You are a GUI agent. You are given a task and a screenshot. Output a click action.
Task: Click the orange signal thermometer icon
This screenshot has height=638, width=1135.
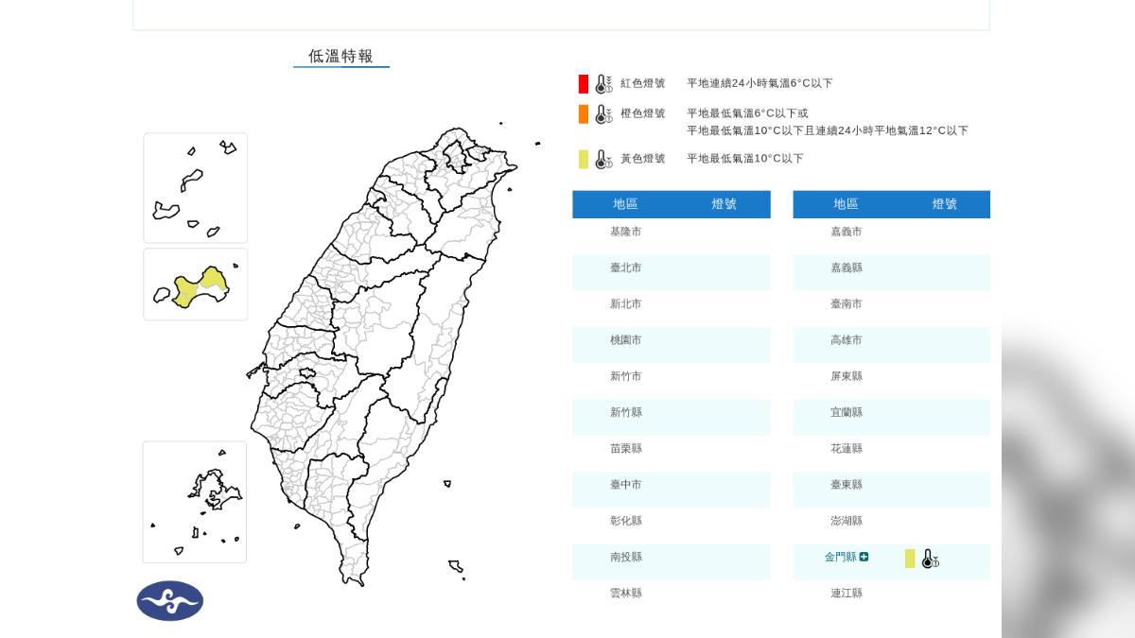click(x=603, y=114)
